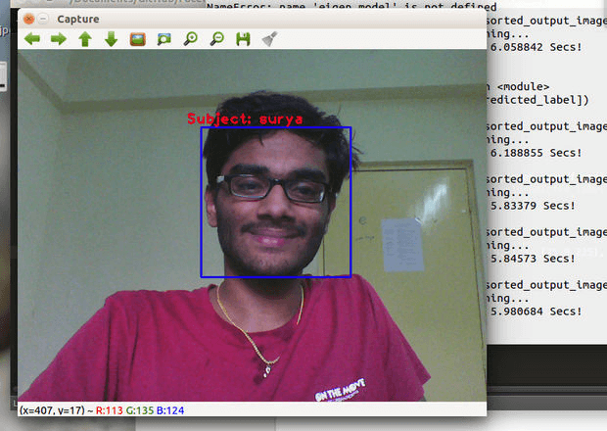
Task: Click '5.84573 Secs!' in the terminal window
Action: pyautogui.click(x=533, y=259)
